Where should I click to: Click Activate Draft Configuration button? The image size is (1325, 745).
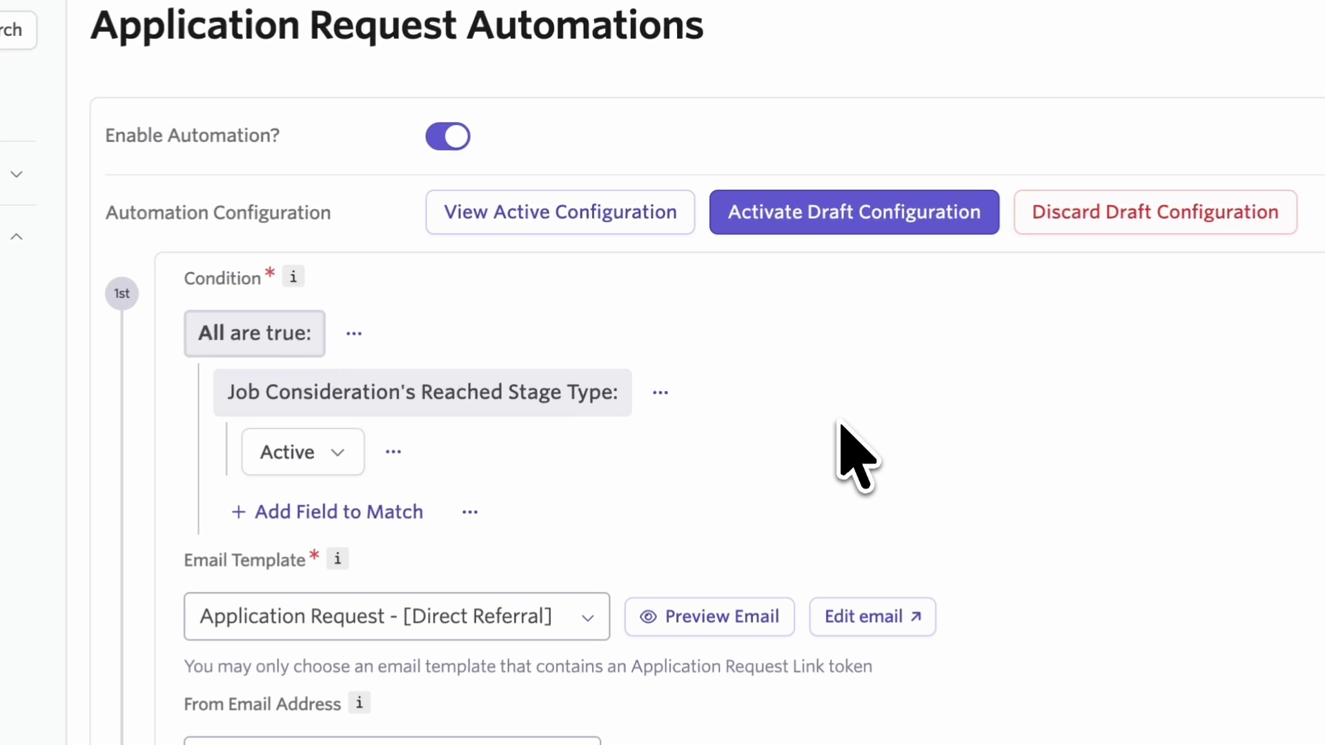(854, 212)
